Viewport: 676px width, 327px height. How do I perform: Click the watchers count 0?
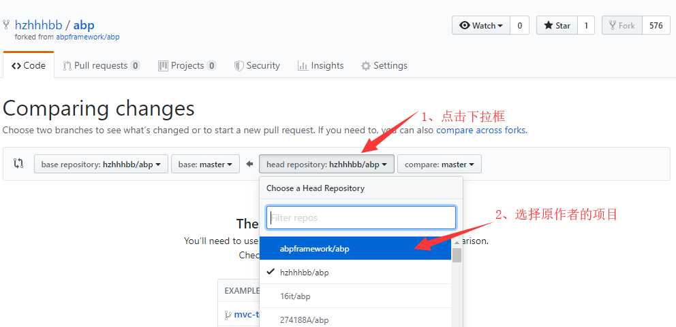pyautogui.click(x=520, y=25)
